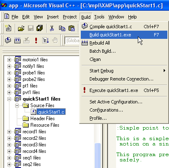Click the Paste clipboard icon
This screenshot has height=168, width=169.
pyautogui.click(x=71, y=28)
